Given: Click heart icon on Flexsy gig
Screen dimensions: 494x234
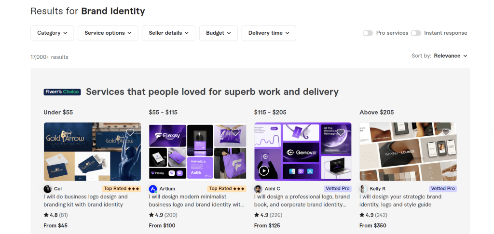Looking at the screenshot, I should pyautogui.click(x=235, y=132).
